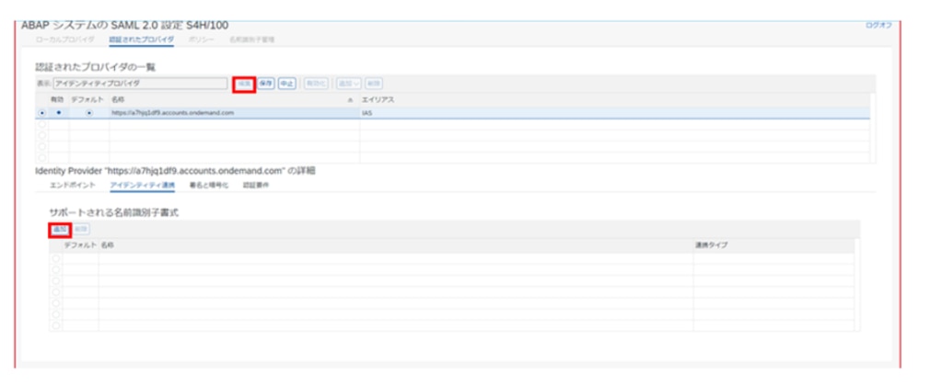942x387 pixels.
Task: Click the 表示 field showing アイデンティティプロバイダ
Action: tap(140, 84)
